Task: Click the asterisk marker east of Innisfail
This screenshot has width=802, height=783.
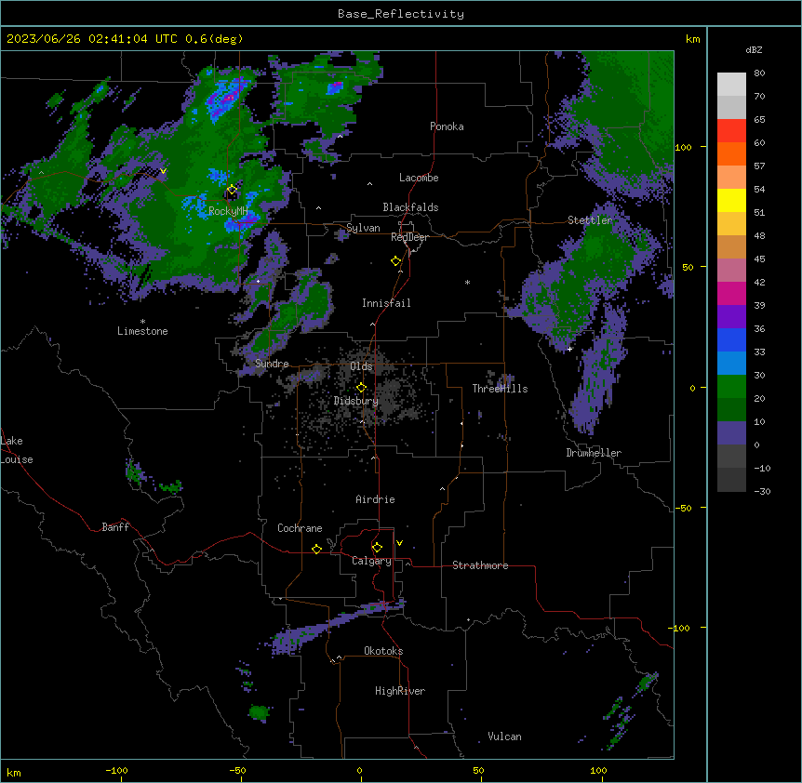Action: pyautogui.click(x=467, y=283)
